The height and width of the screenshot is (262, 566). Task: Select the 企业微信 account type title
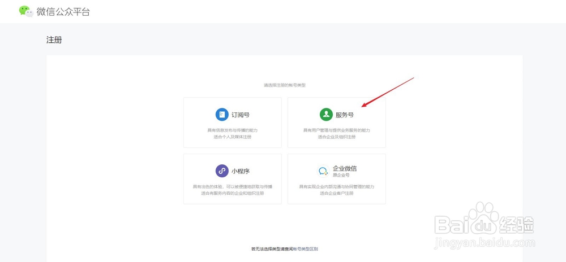(345, 168)
